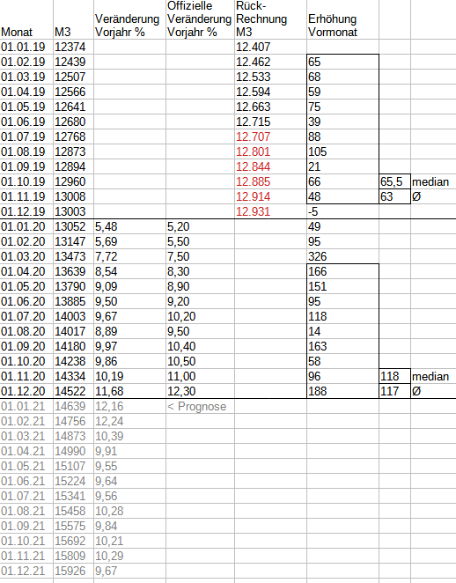Select M3 value 13473

click(73, 256)
